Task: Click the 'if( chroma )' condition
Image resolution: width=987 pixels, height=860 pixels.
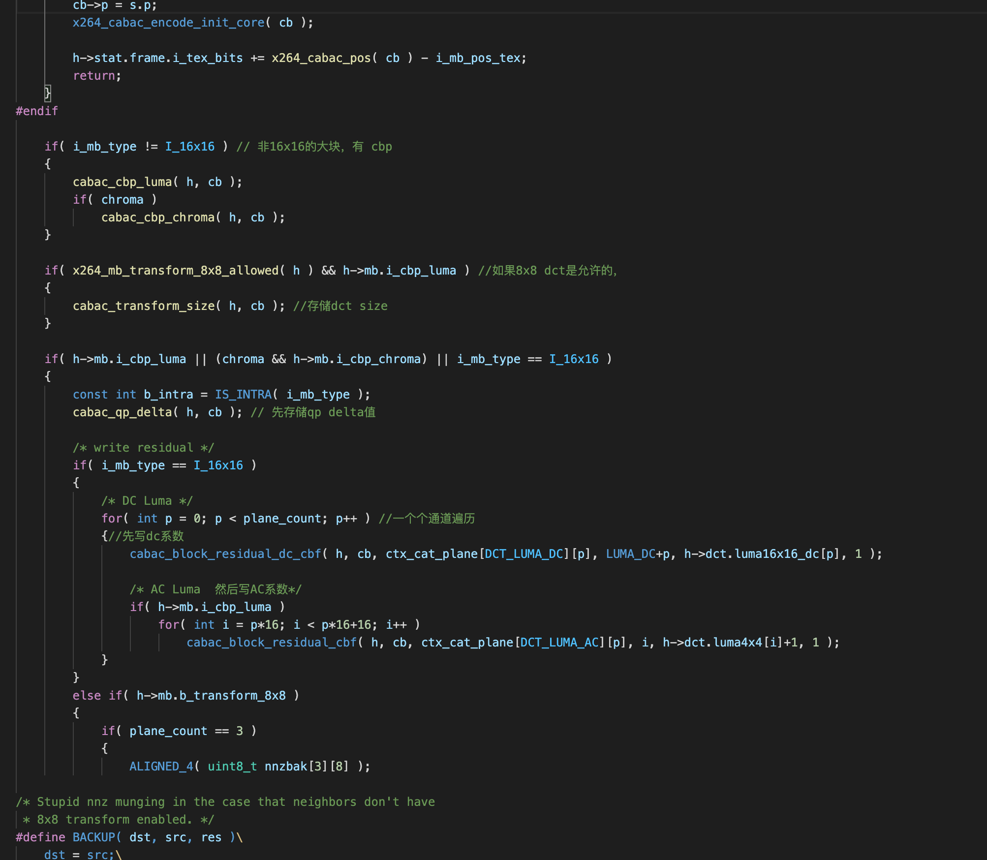Action: pyautogui.click(x=115, y=200)
